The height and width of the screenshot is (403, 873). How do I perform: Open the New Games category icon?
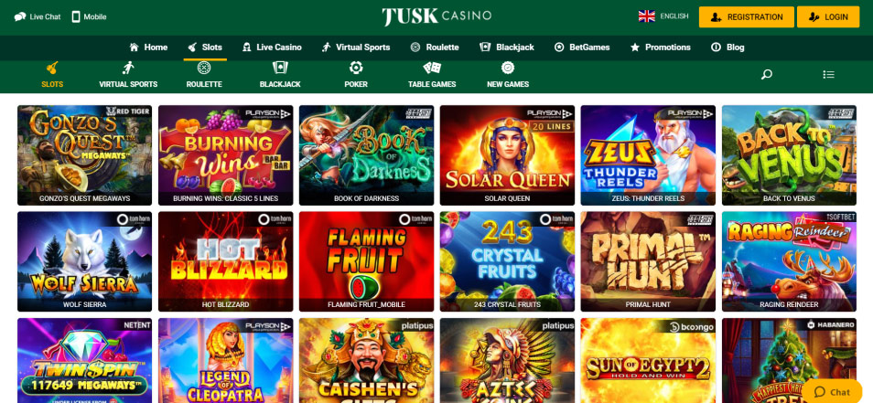point(508,68)
